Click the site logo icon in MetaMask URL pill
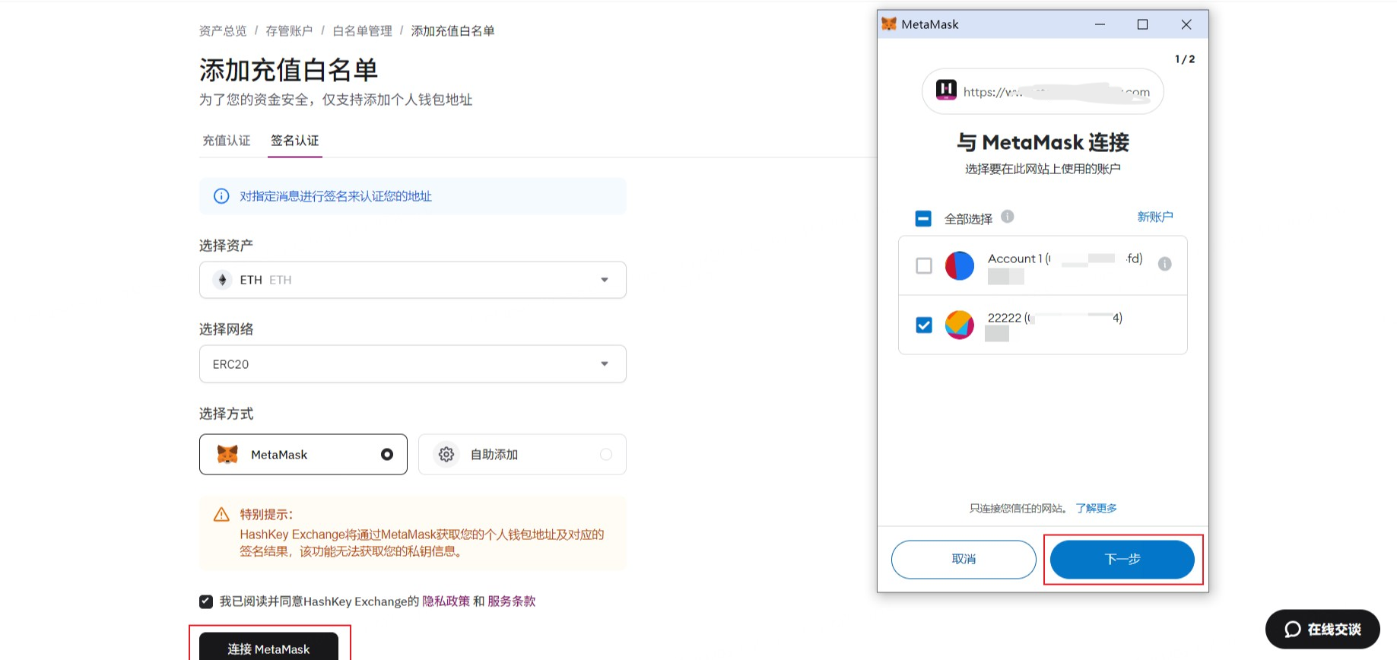Image resolution: width=1397 pixels, height=660 pixels. coord(946,90)
